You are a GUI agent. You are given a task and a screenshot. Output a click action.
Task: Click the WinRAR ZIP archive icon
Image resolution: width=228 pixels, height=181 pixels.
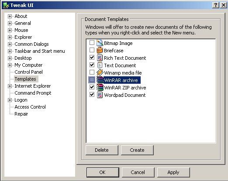coord(100,88)
